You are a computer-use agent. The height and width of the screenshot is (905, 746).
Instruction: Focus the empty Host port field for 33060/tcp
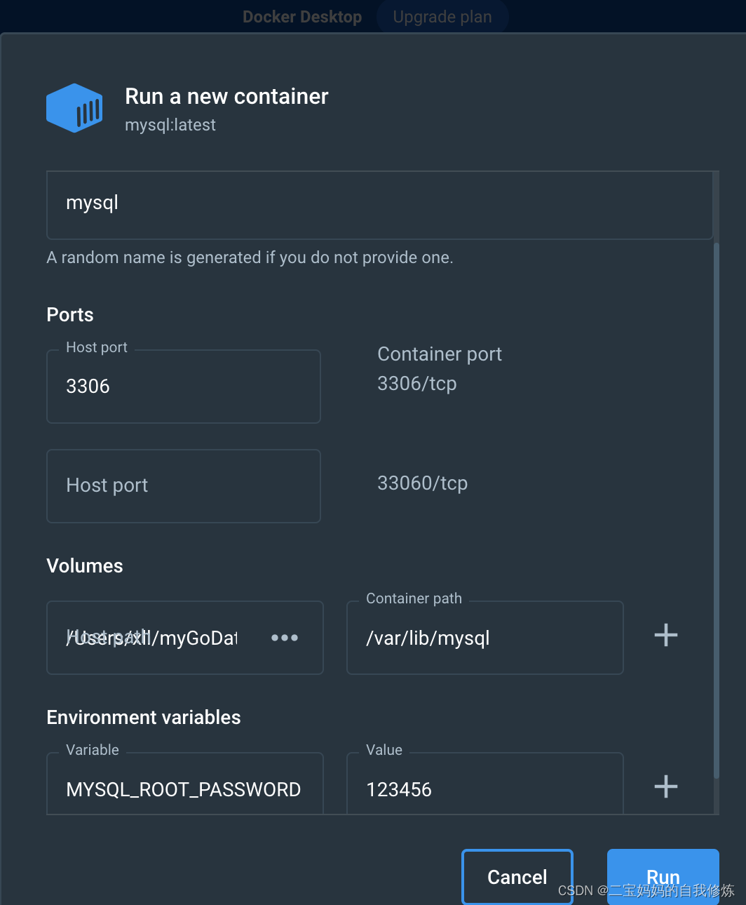[183, 485]
